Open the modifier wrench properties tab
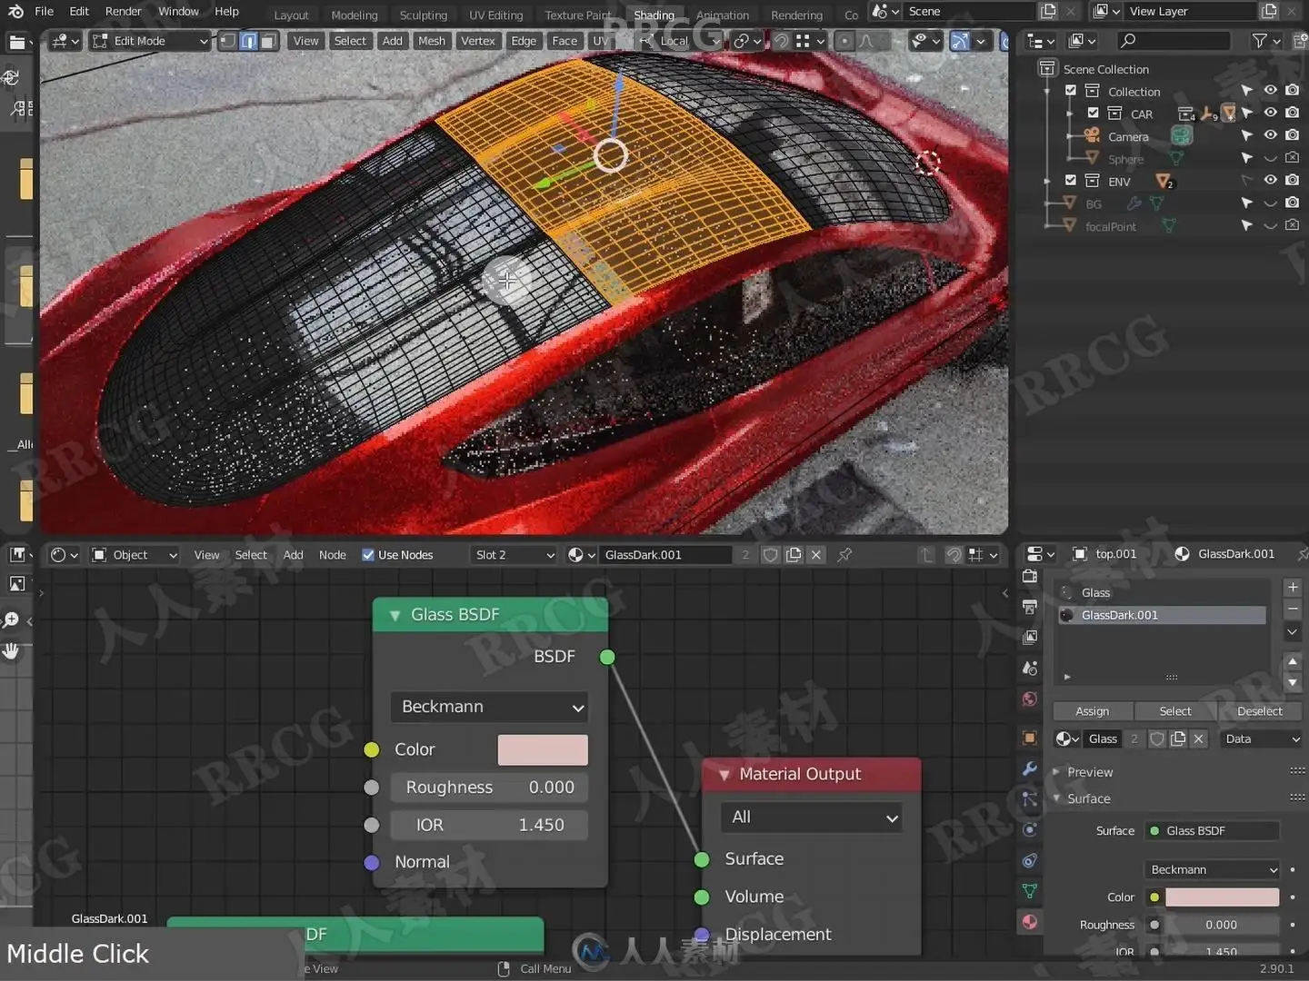Screen dimensions: 1309x981 (1030, 768)
